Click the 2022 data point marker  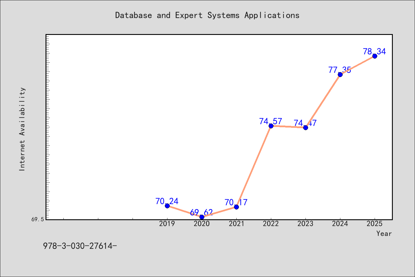click(271, 126)
